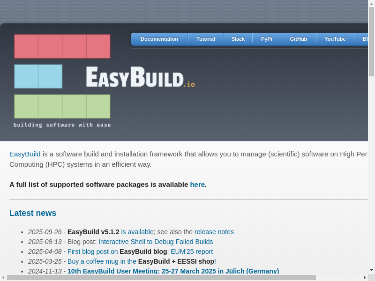
Task: Open the EUM'25 report link
Action: pyautogui.click(x=192, y=251)
